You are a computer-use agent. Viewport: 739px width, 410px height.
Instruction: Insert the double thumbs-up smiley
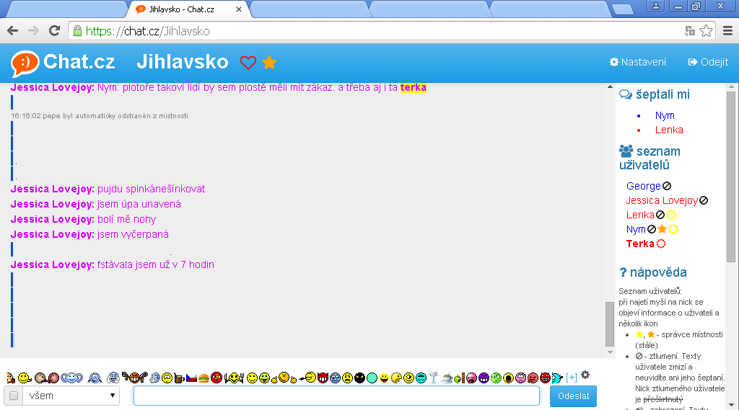pos(284,378)
